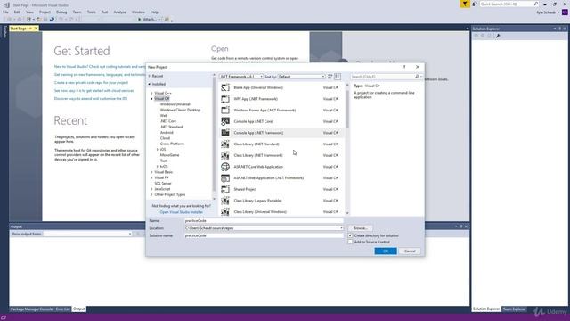Select the Console App (.NET Core) template icon

[225, 121]
